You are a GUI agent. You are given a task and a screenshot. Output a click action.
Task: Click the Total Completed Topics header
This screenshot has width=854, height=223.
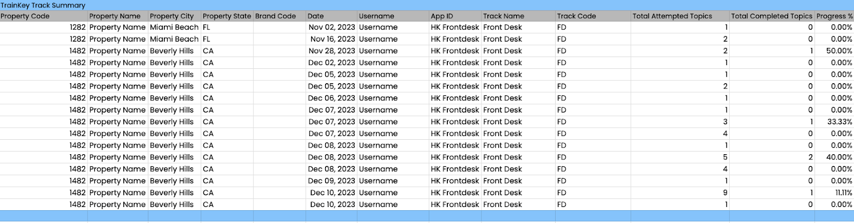coord(771,16)
